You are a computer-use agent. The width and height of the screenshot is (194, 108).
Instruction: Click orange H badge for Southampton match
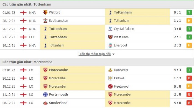click(x=189, y=21)
